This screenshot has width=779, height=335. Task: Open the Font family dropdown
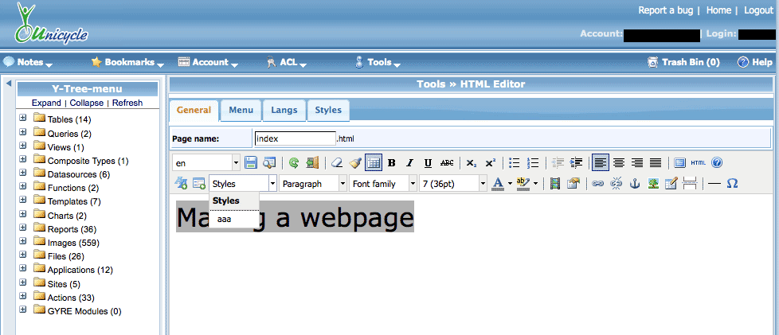[384, 184]
